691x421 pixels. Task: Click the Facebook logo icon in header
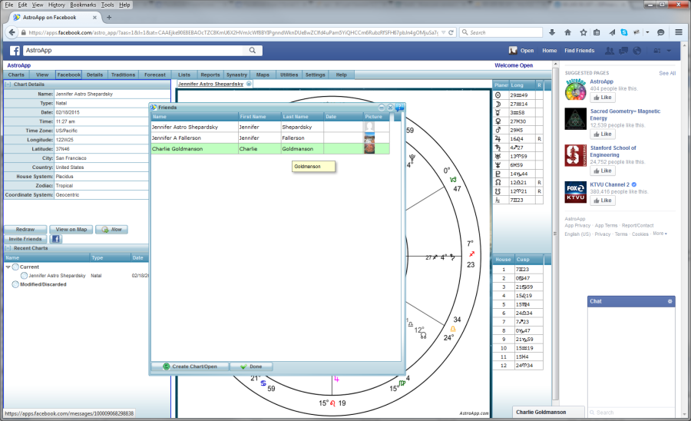pyautogui.click(x=14, y=51)
